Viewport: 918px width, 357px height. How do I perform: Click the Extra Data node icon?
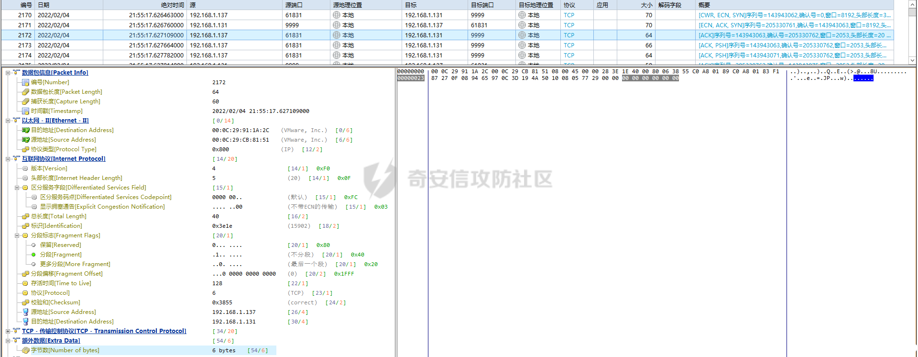[x=16, y=341]
